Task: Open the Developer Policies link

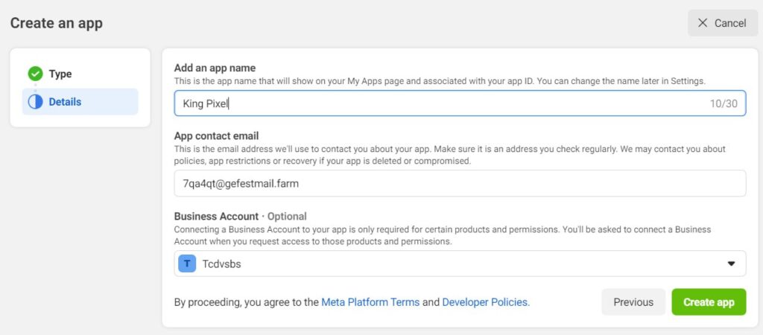Action: pos(486,302)
